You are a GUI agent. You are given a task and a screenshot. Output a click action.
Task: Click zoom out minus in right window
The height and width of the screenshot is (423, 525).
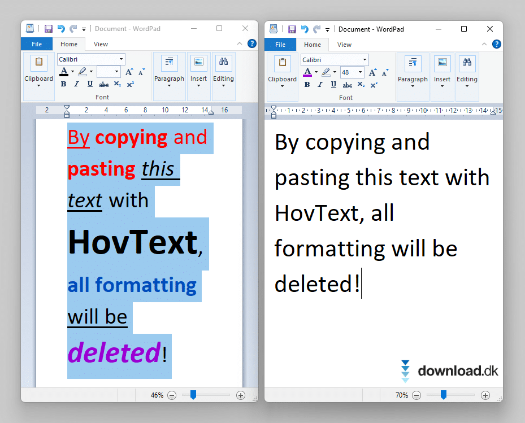416,395
